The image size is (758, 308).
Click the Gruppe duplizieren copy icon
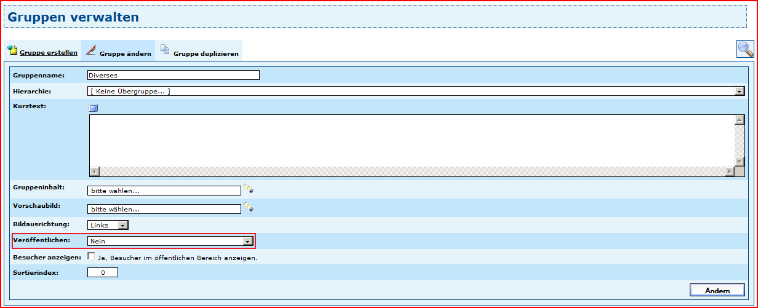click(165, 50)
